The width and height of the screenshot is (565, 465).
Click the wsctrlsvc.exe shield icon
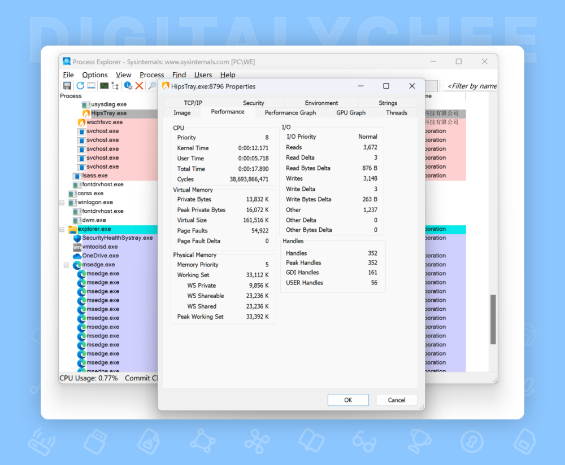pyautogui.click(x=82, y=122)
